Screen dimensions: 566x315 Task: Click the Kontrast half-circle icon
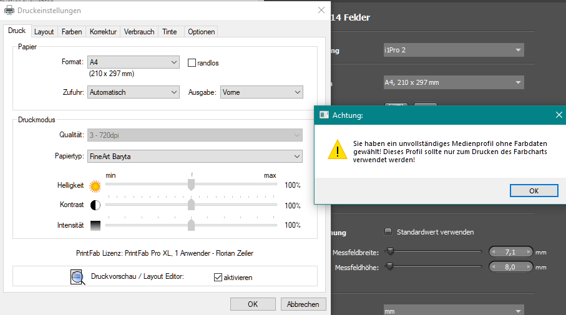95,205
